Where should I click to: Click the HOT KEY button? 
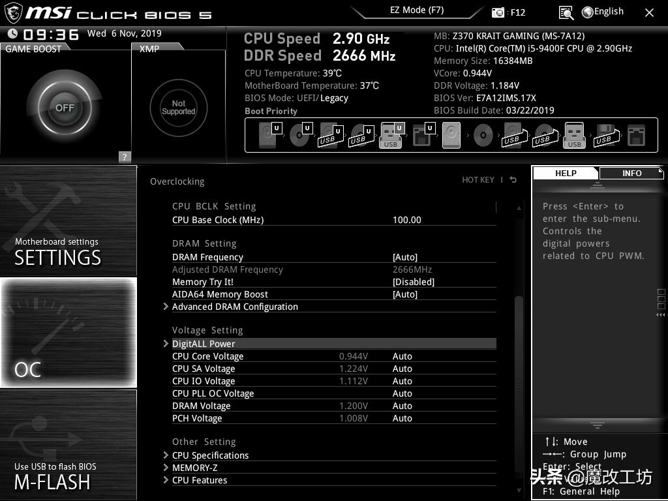478,180
